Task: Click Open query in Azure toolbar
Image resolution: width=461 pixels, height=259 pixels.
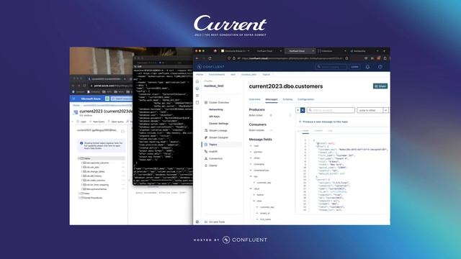Action: pos(115,122)
